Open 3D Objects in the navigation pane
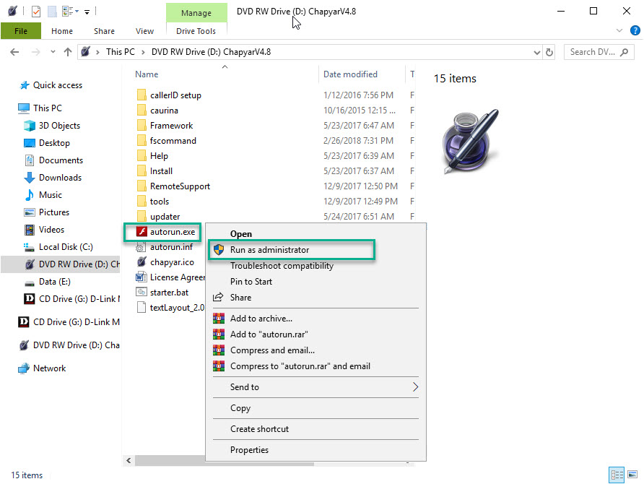 pos(59,126)
